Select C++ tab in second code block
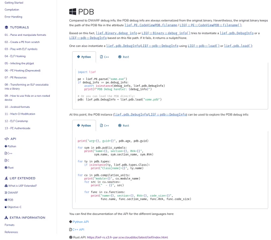 tap(104, 125)
